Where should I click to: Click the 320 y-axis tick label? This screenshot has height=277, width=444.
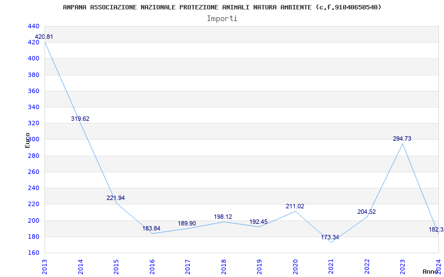(33, 123)
